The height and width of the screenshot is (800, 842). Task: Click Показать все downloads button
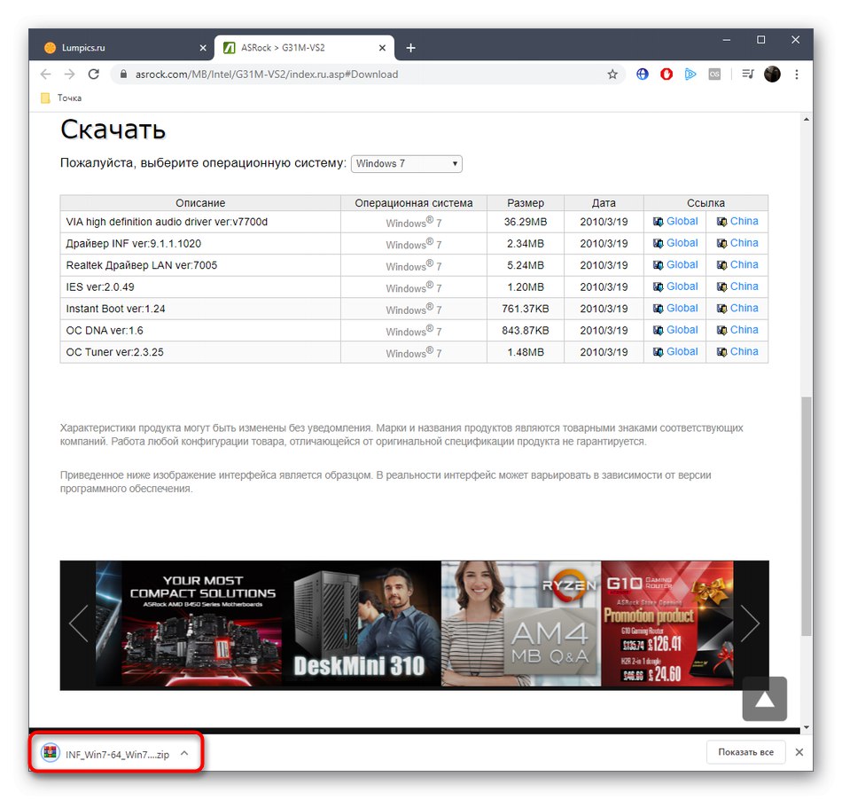(x=745, y=752)
